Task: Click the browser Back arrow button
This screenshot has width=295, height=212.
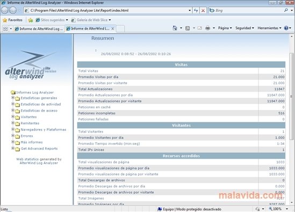Action: (5, 10)
